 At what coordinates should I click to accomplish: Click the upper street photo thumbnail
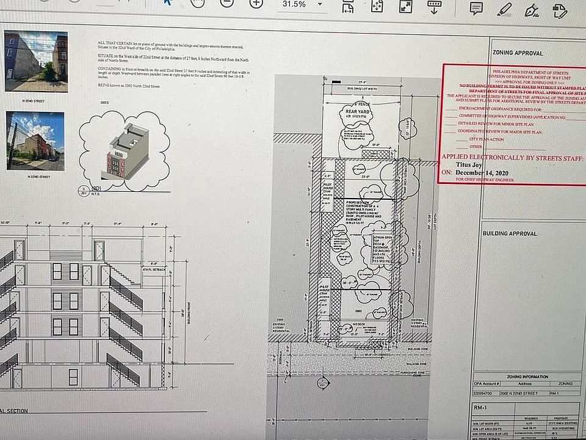click(36, 61)
